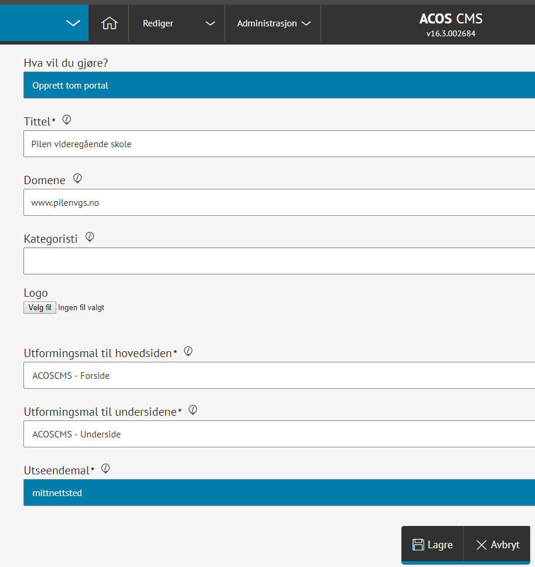535x567 pixels.
Task: Open the 'Opprett tom portal' dropdown
Action: point(279,86)
